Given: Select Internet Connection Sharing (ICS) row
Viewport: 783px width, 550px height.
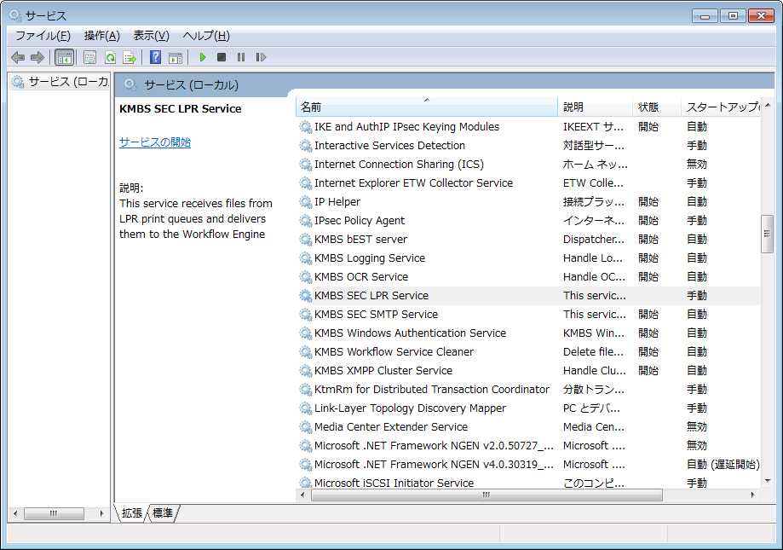Looking at the screenshot, I should click(528, 165).
